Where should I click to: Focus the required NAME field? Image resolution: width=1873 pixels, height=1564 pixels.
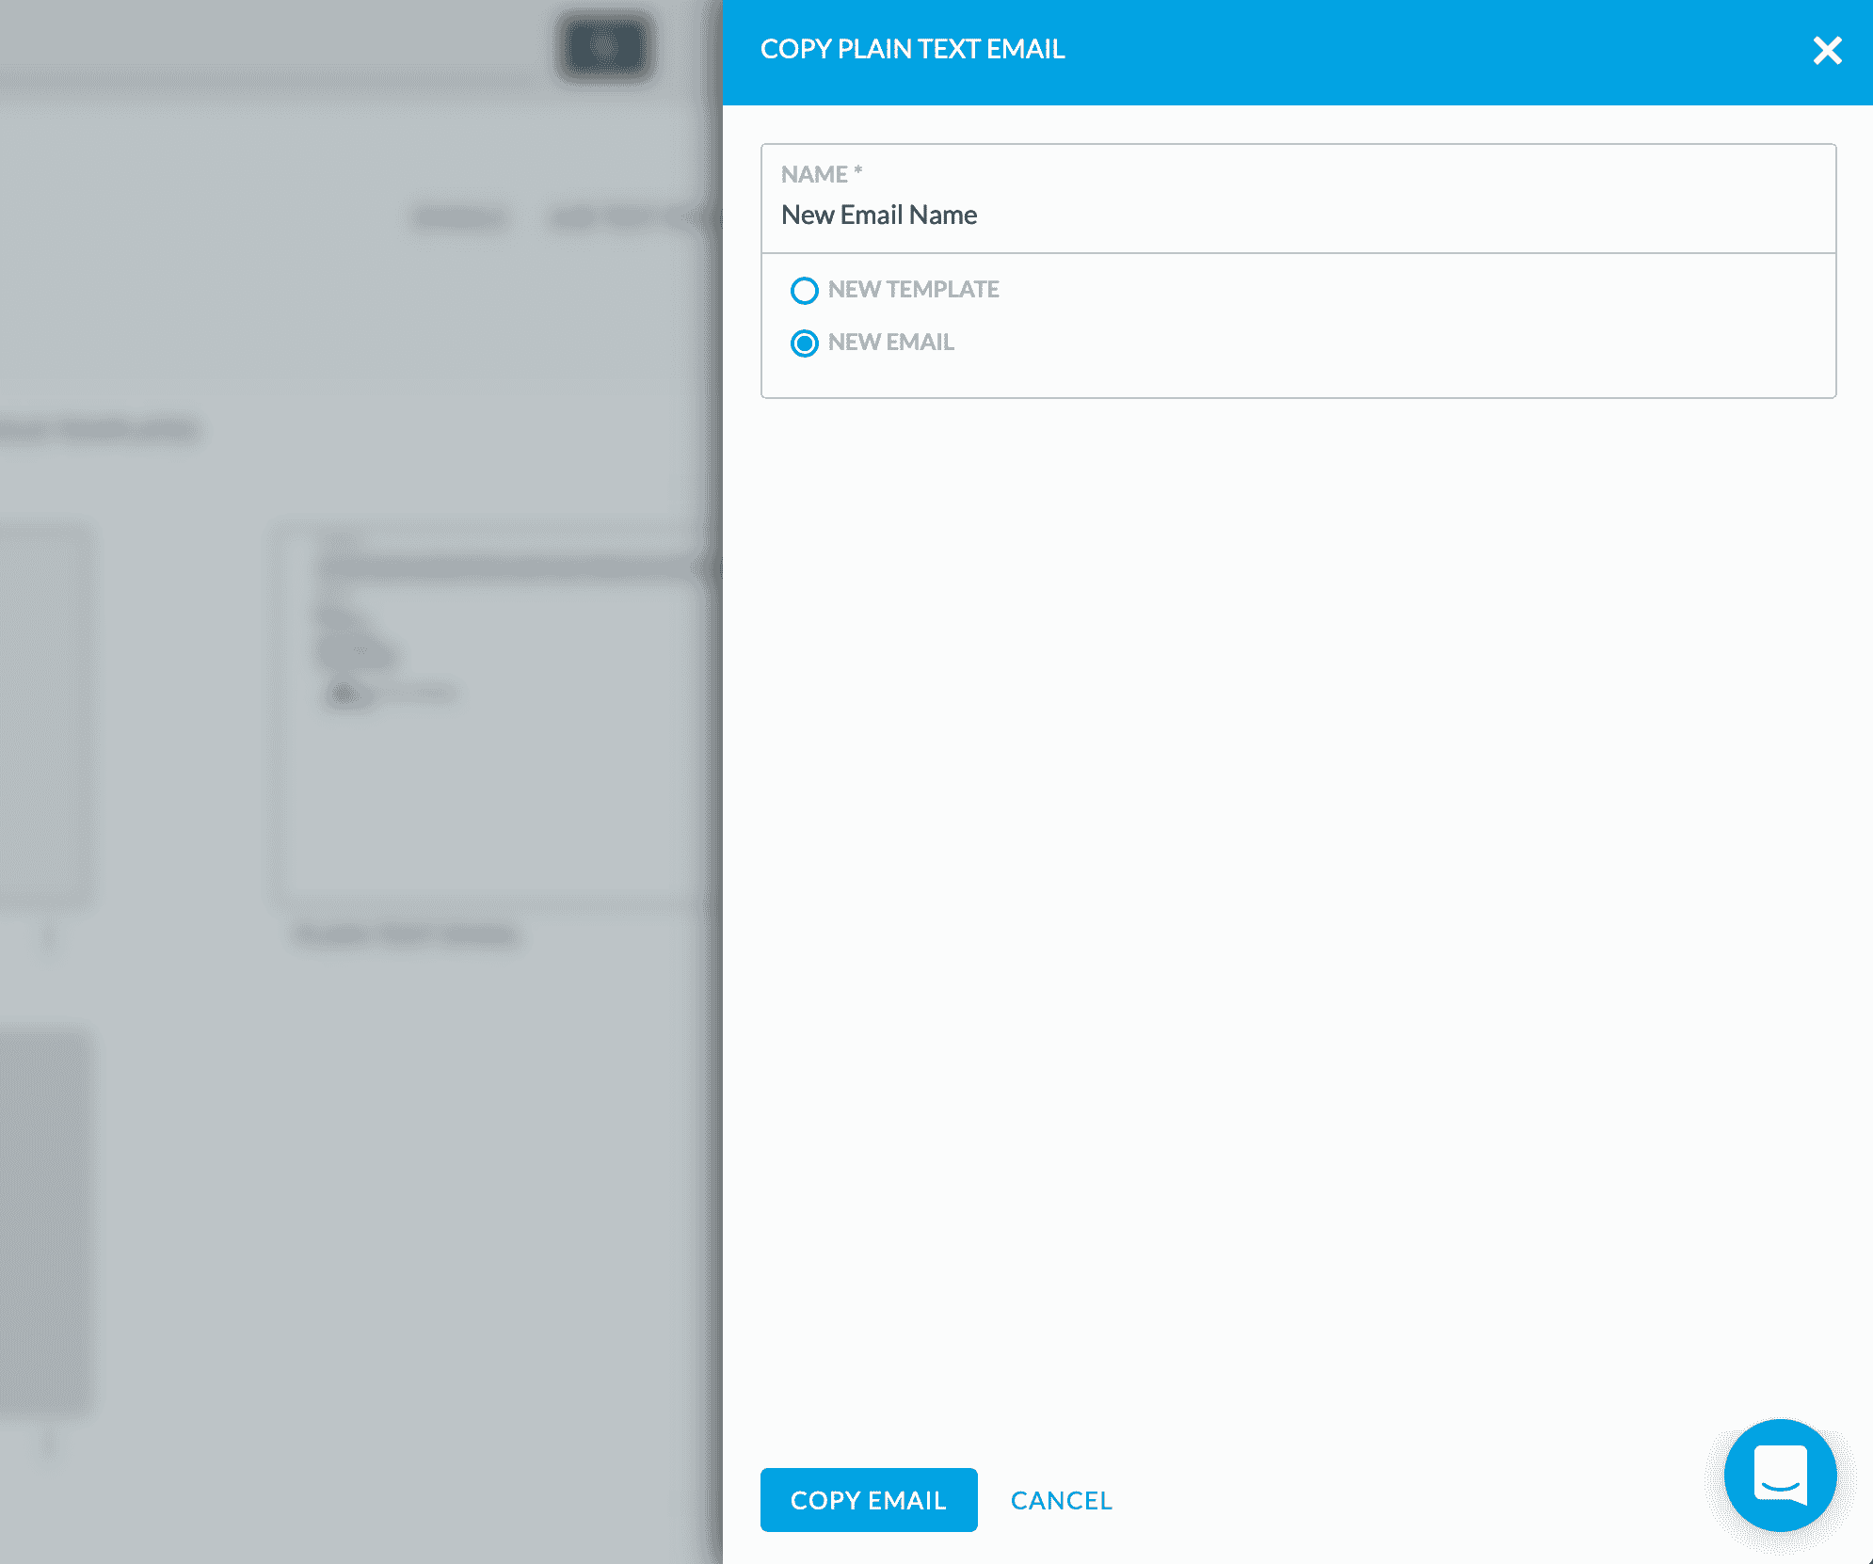[1297, 215]
